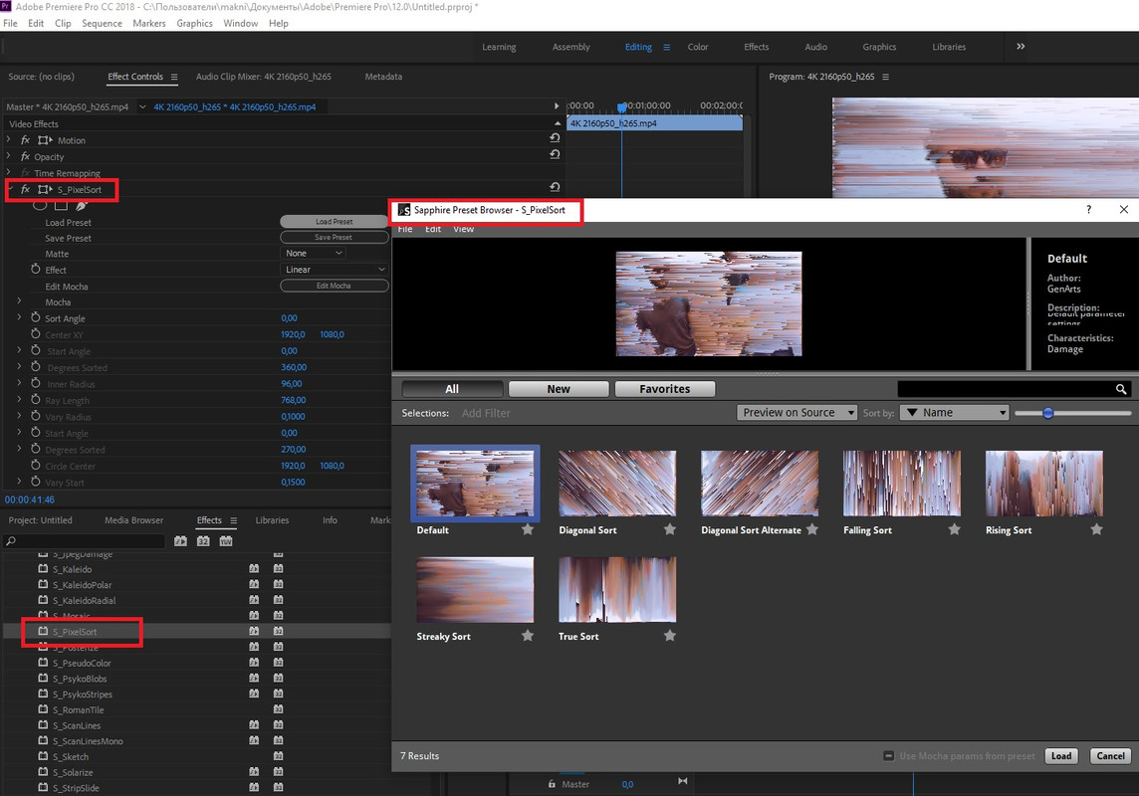
Task: Star the Rising Sort preset
Action: point(1097,529)
